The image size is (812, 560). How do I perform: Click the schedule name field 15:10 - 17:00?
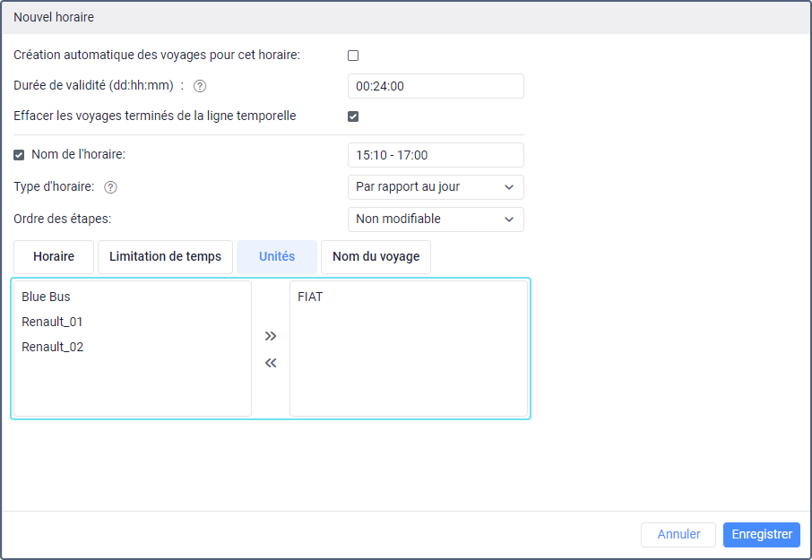point(436,155)
